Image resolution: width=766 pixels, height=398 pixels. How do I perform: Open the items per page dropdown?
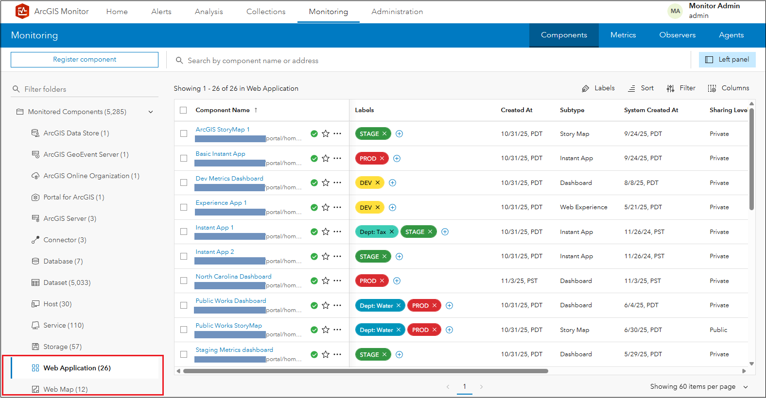point(699,387)
